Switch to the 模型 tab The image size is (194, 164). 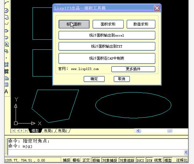[x=35, y=131]
